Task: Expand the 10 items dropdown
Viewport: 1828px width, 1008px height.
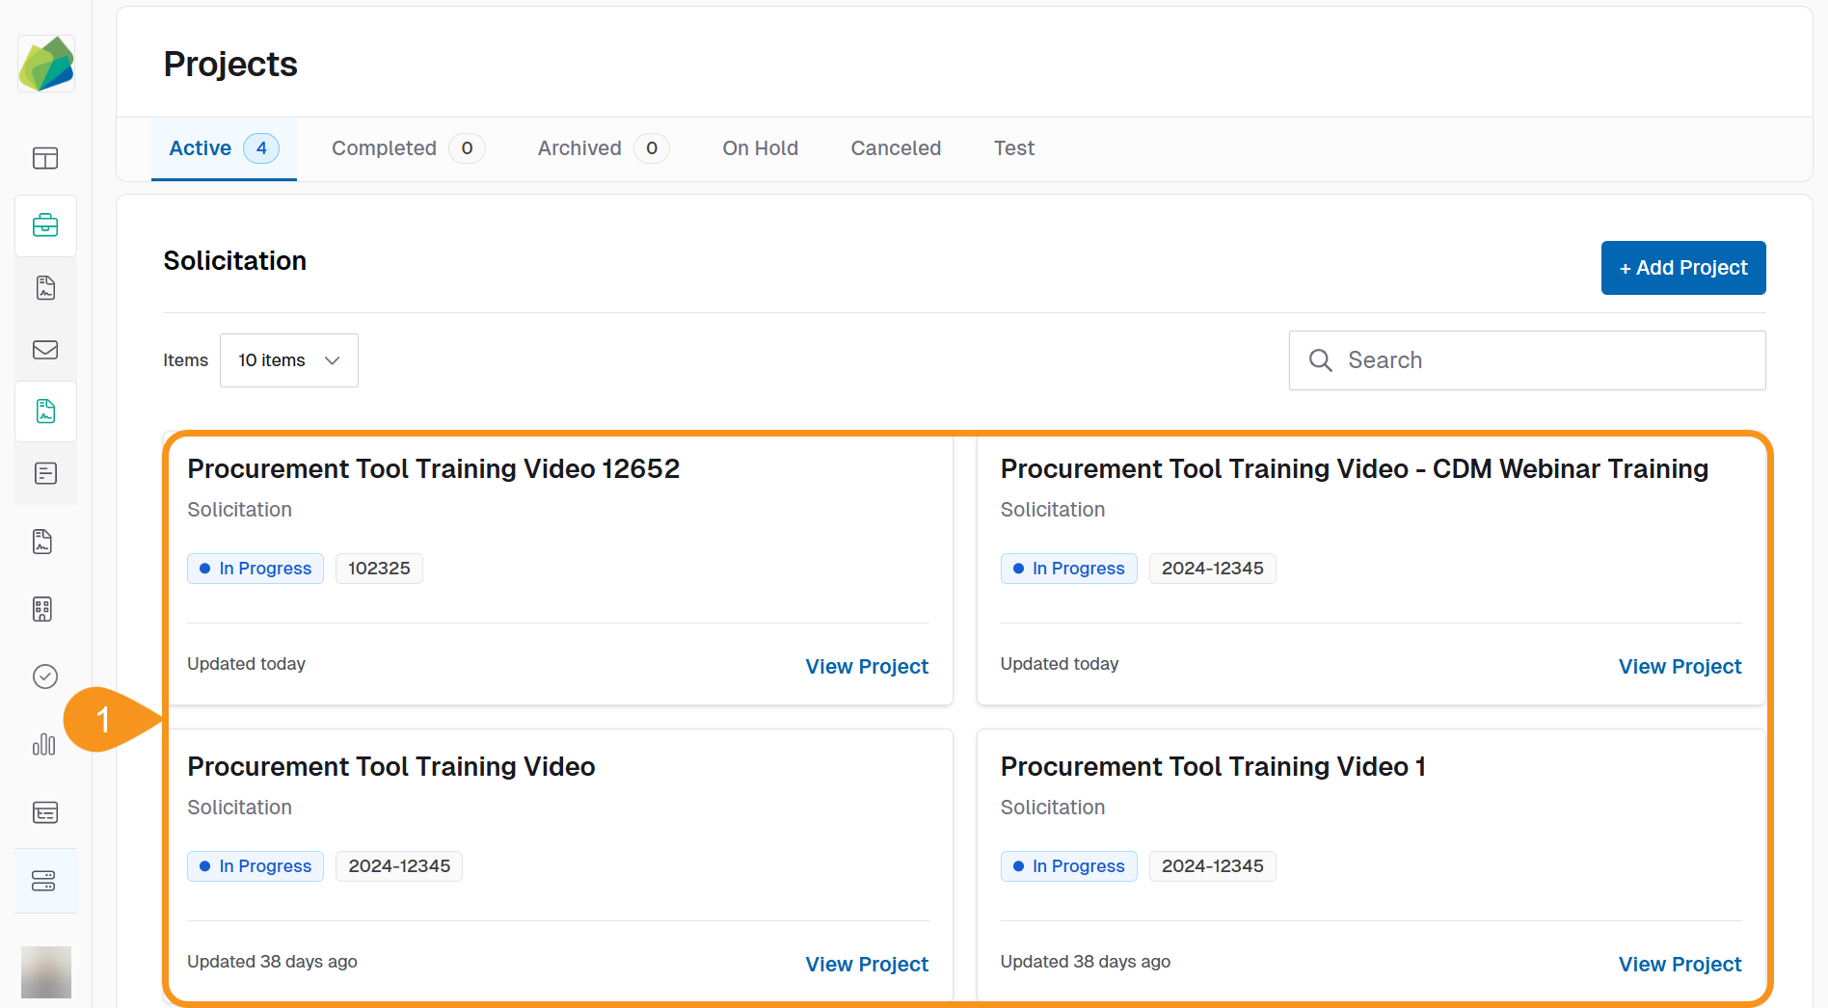Action: coord(288,360)
